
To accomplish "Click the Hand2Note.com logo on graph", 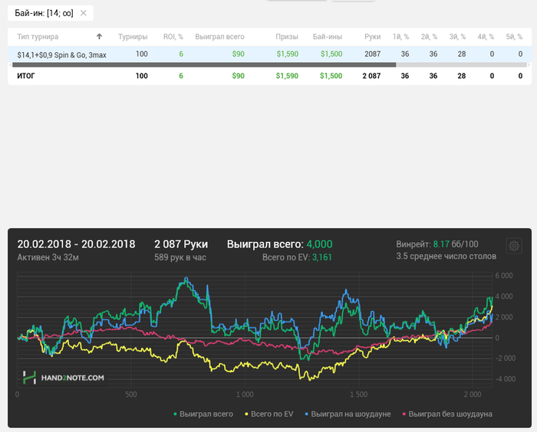I will (64, 377).
